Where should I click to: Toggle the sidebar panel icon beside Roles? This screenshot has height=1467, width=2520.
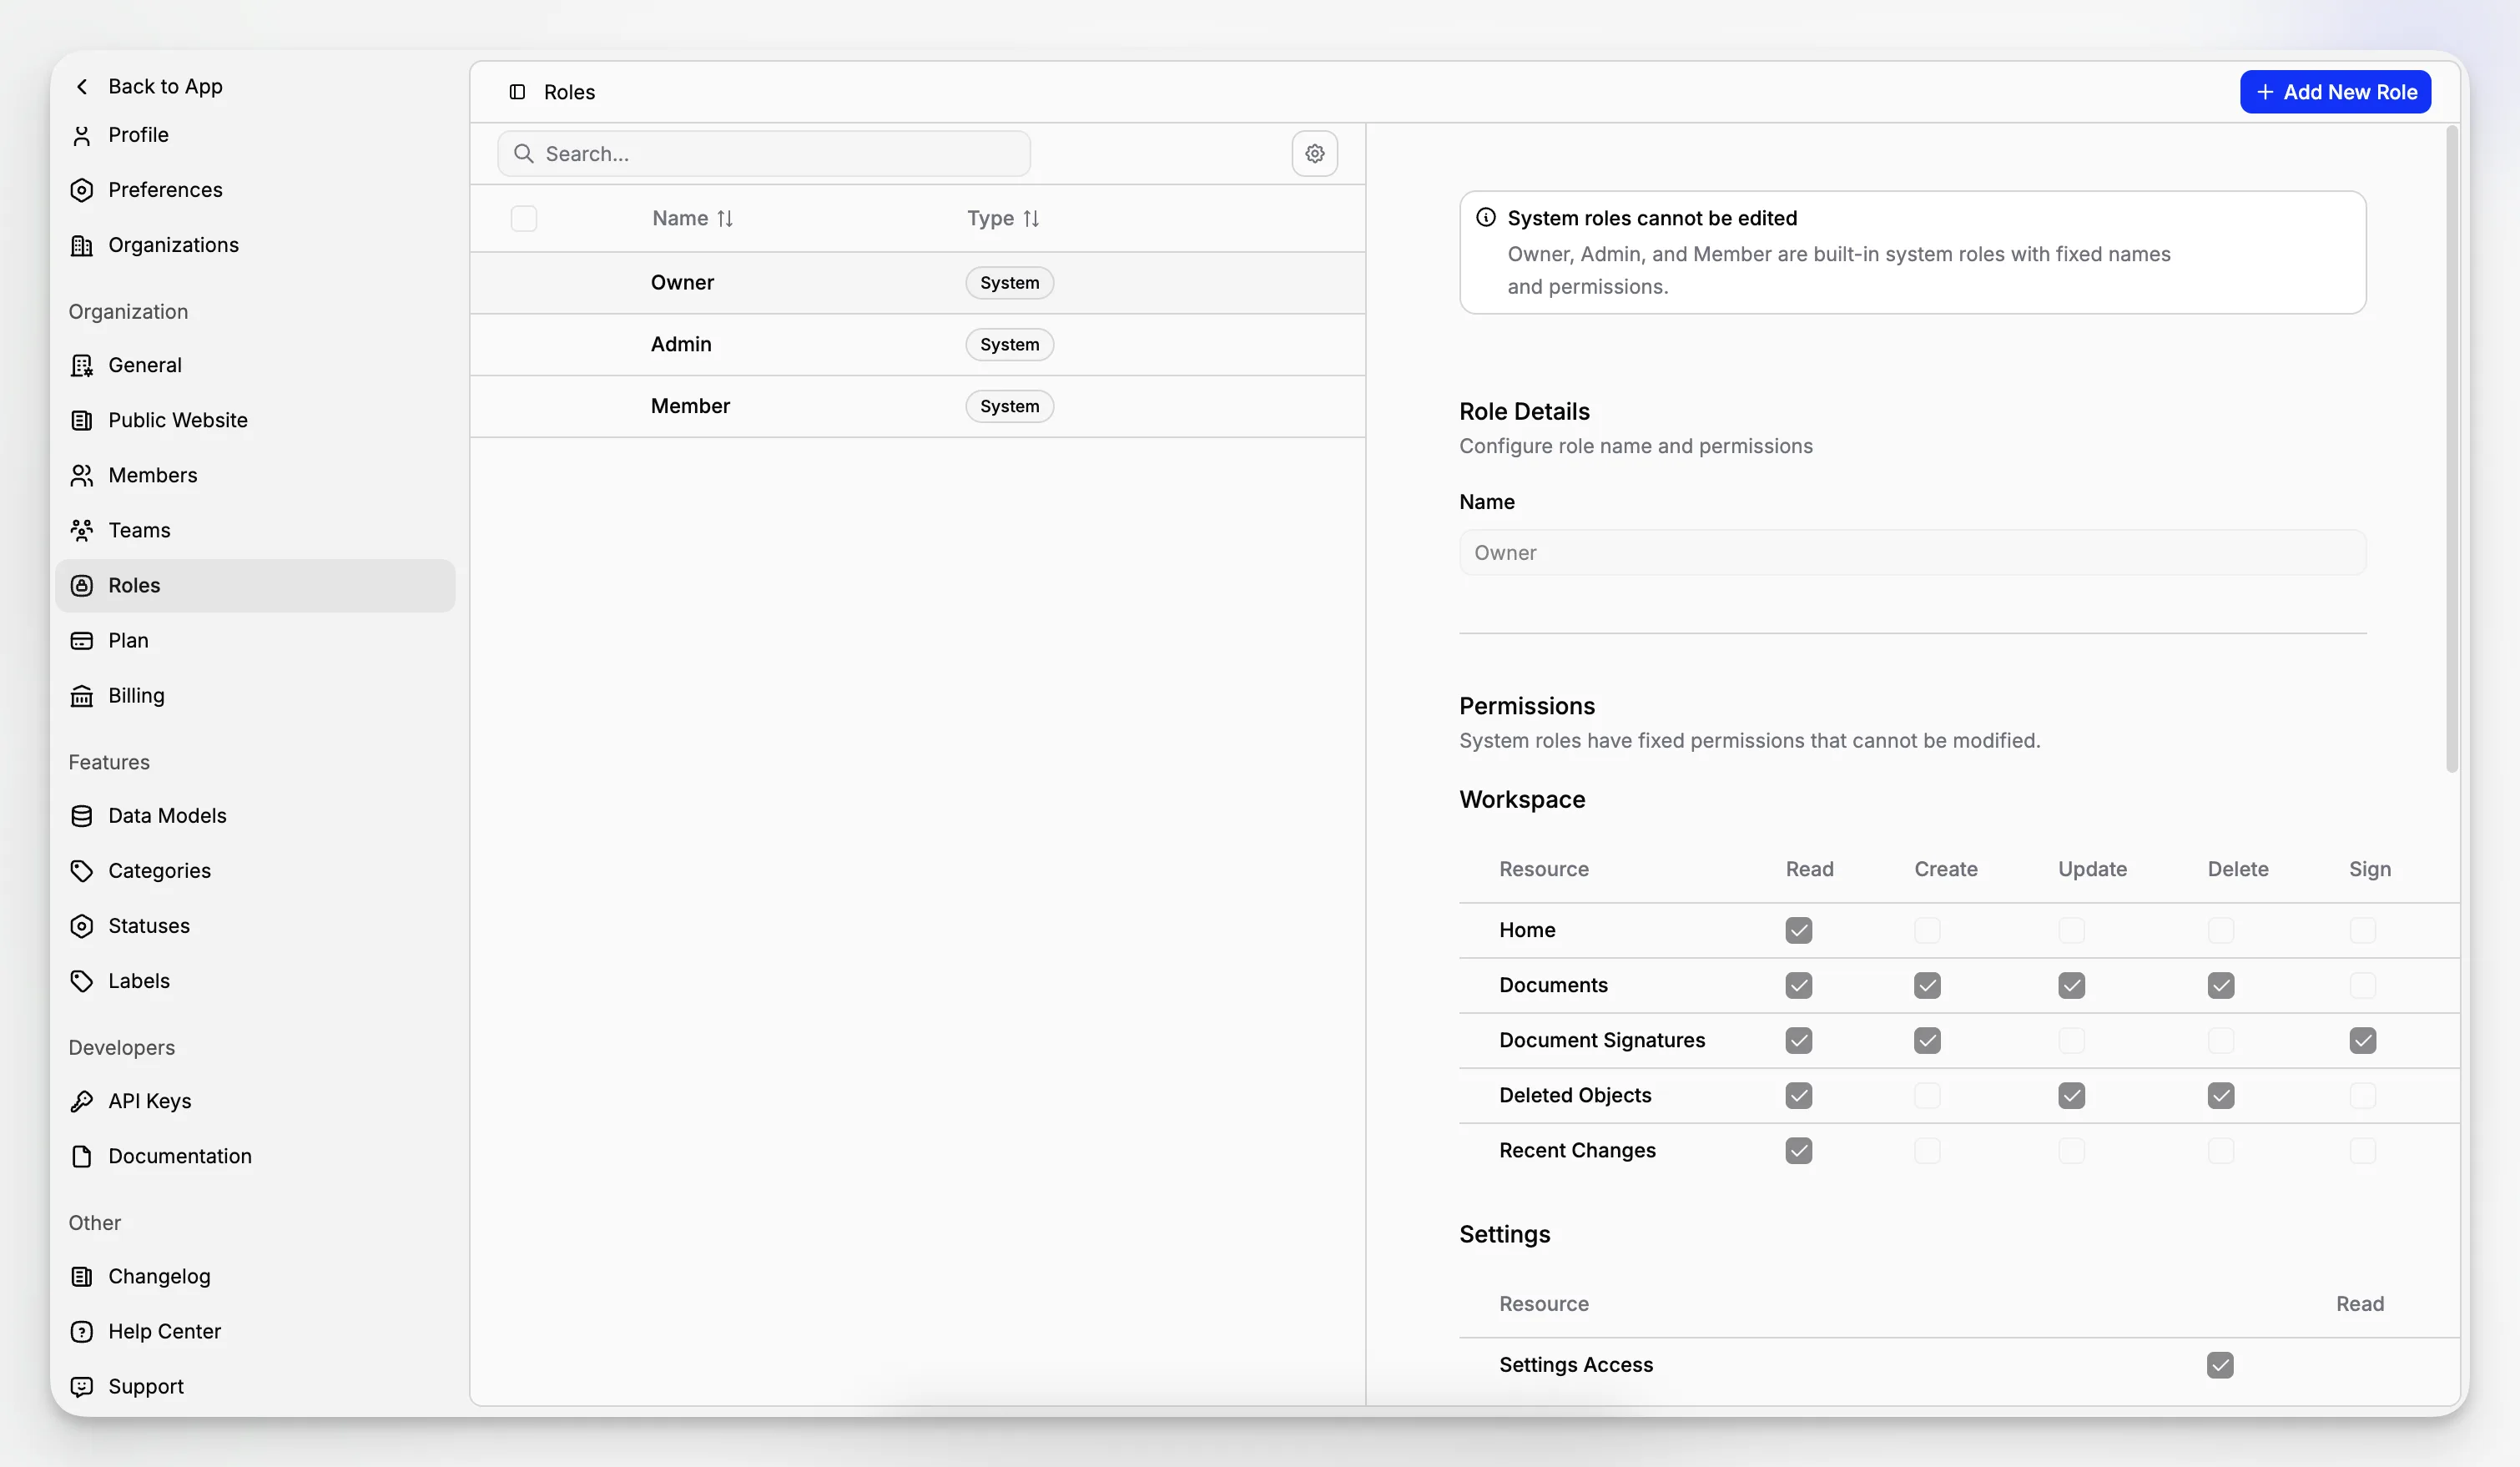(517, 92)
